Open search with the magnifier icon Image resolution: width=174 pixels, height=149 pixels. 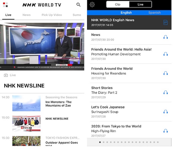[x=78, y=5]
